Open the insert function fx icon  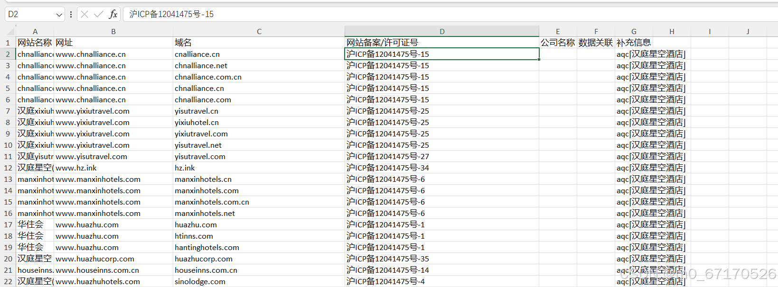point(113,14)
